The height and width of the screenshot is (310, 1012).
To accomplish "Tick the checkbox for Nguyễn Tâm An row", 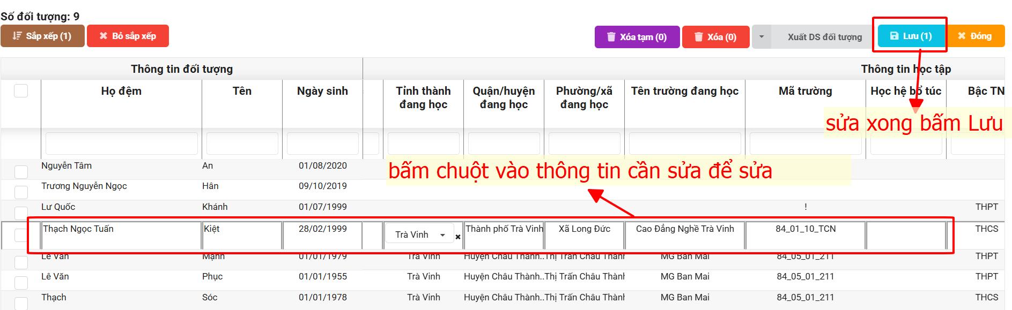I will [x=21, y=172].
